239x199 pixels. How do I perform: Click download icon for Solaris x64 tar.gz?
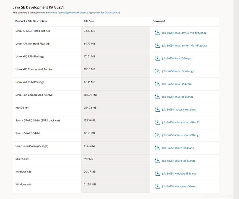157,161
